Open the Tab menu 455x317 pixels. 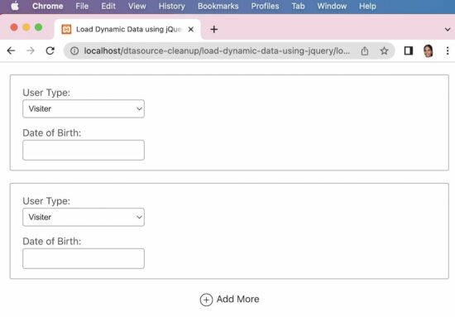pyautogui.click(x=298, y=6)
